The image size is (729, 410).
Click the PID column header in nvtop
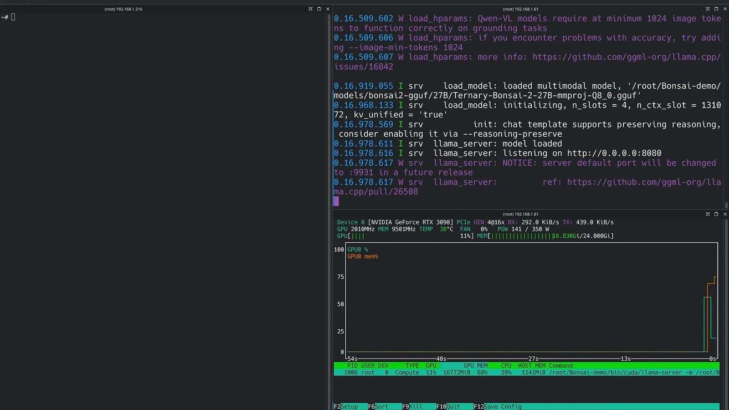click(353, 366)
